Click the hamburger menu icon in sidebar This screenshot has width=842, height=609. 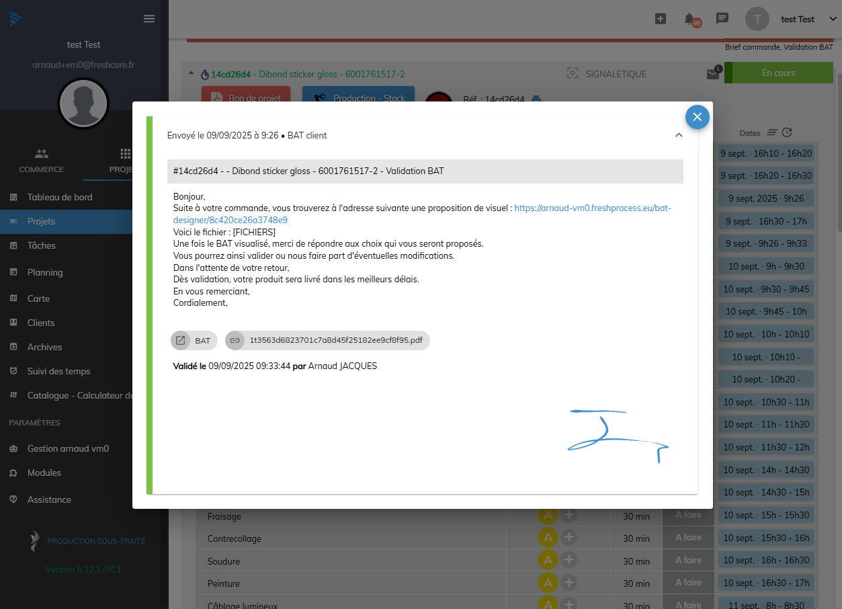point(149,19)
